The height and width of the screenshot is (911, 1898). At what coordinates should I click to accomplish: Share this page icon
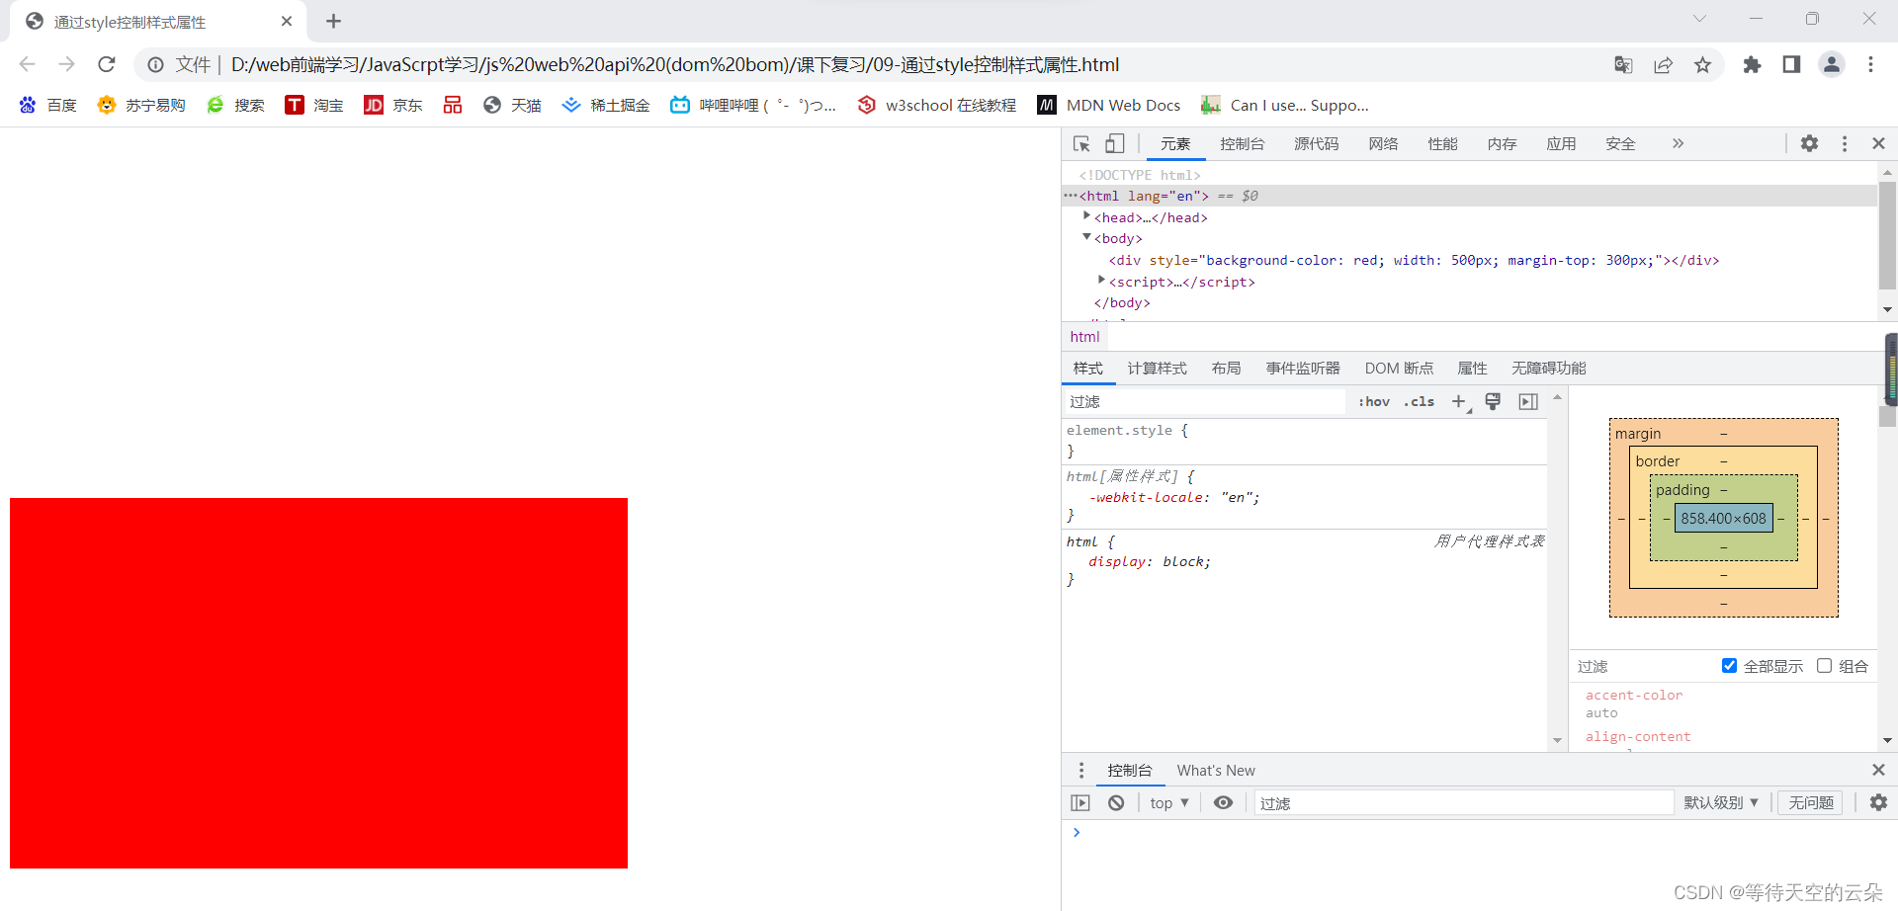[x=1663, y=65]
